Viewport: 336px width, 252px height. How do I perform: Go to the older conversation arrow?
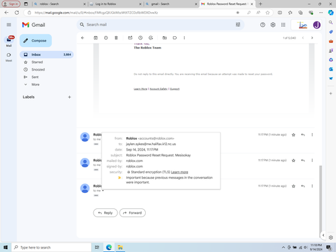pos(312,38)
